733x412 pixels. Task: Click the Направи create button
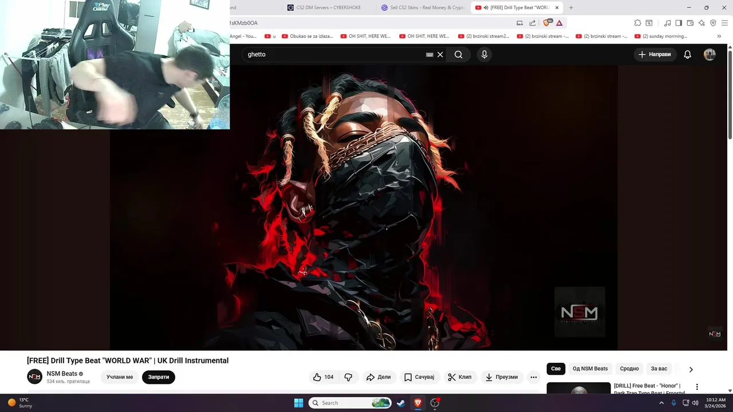pyautogui.click(x=655, y=54)
